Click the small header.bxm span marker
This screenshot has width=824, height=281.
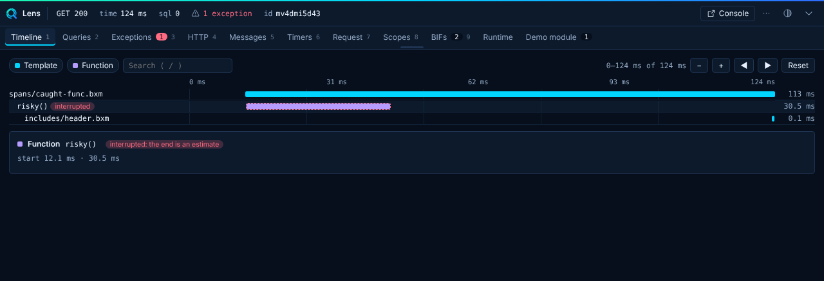click(x=773, y=118)
